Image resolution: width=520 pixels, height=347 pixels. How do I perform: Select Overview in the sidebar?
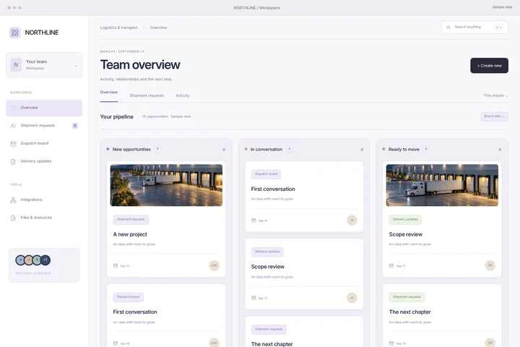point(44,108)
